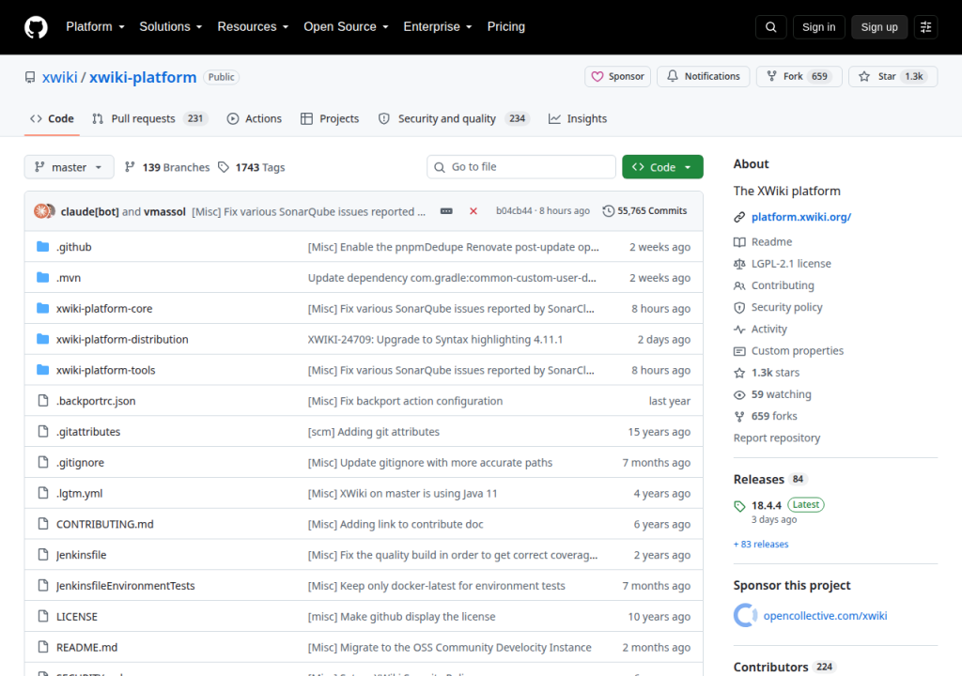Click the pulse icon beside Activity
The width and height of the screenshot is (962, 676).
(739, 330)
